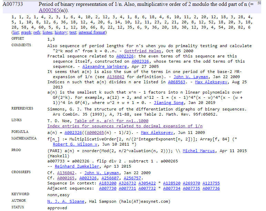Open A128520 sequence in context
The width and height of the screenshot is (266, 211).
point(172,183)
